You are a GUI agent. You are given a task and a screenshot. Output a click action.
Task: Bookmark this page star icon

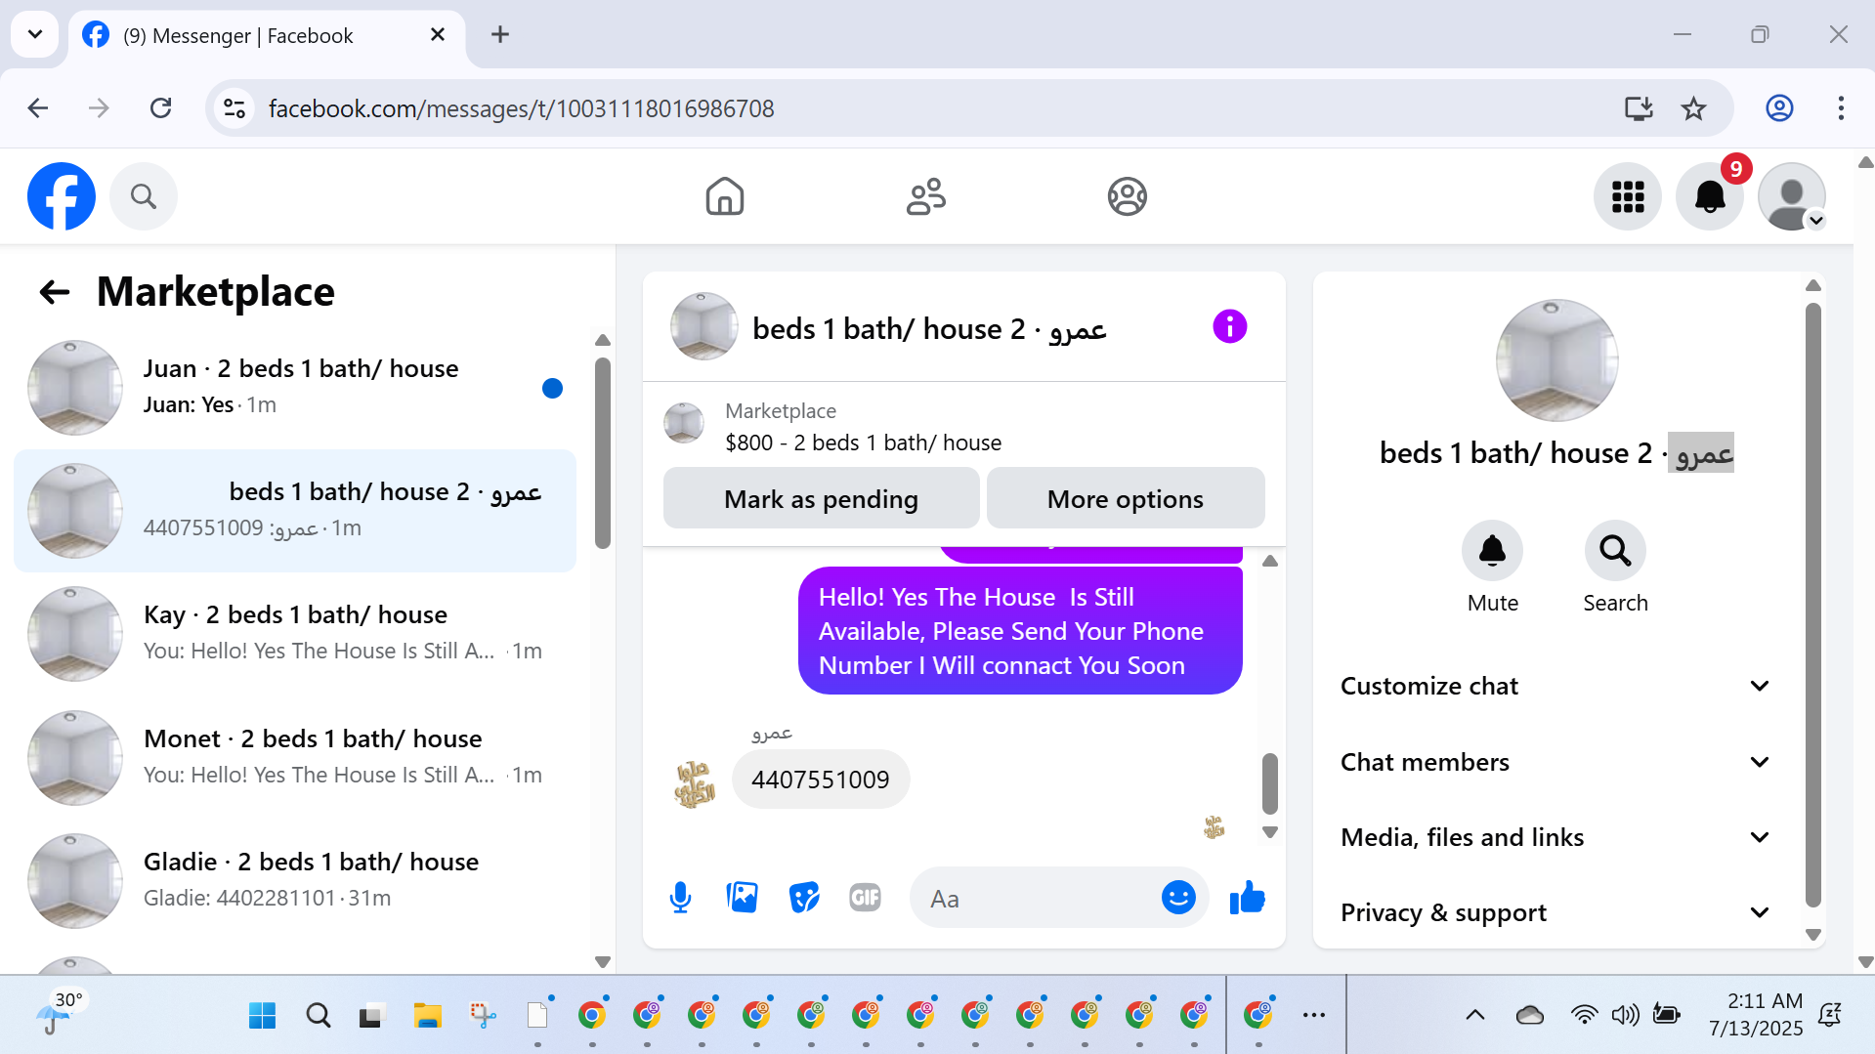(x=1694, y=108)
